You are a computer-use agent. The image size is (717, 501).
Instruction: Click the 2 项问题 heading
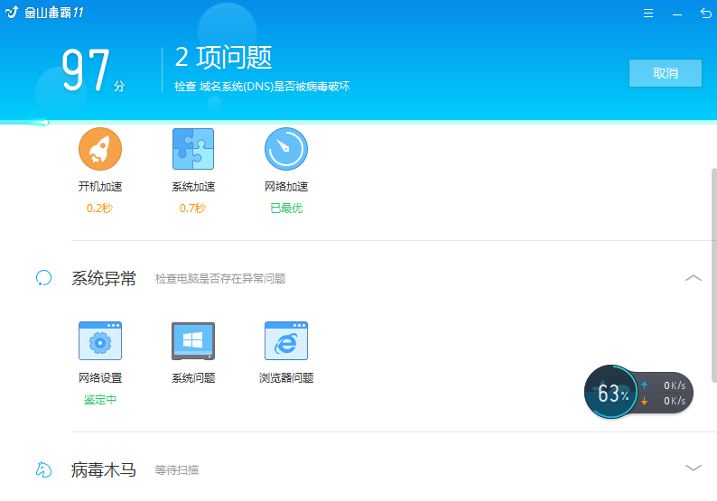pyautogui.click(x=223, y=58)
